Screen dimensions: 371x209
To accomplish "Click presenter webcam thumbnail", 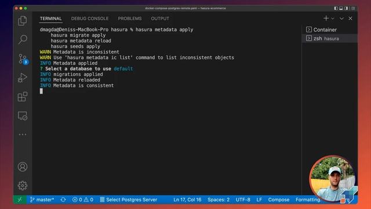I will tap(333, 179).
